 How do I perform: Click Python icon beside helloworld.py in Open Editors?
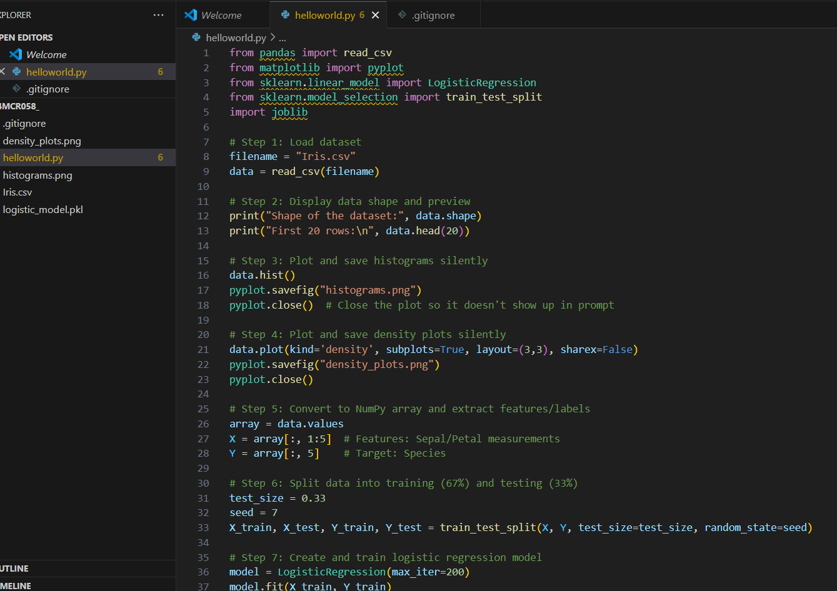pos(17,72)
